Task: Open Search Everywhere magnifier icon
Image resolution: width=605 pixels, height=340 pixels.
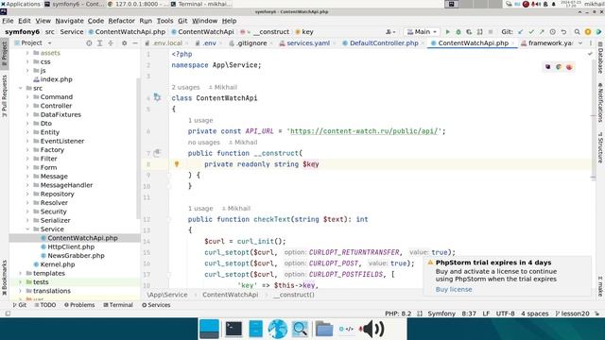Action: coord(578,32)
